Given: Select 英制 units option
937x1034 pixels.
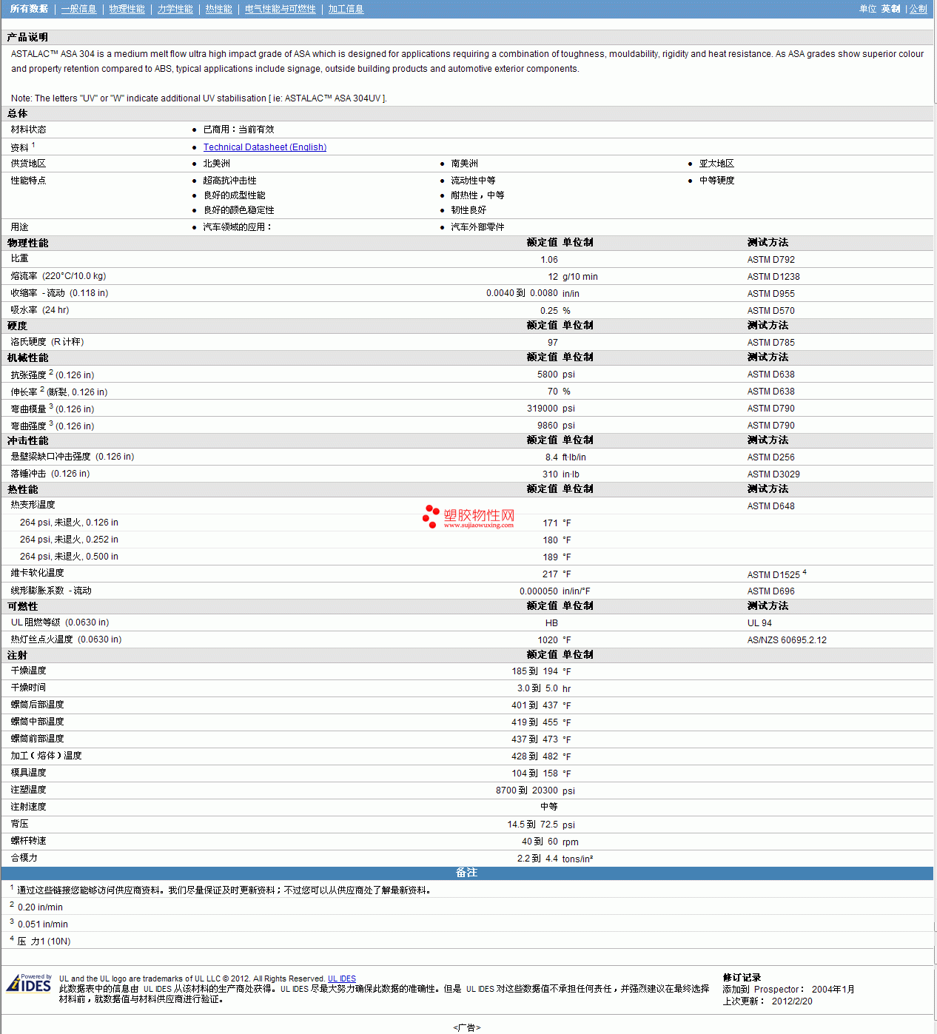Looking at the screenshot, I should coord(890,9).
